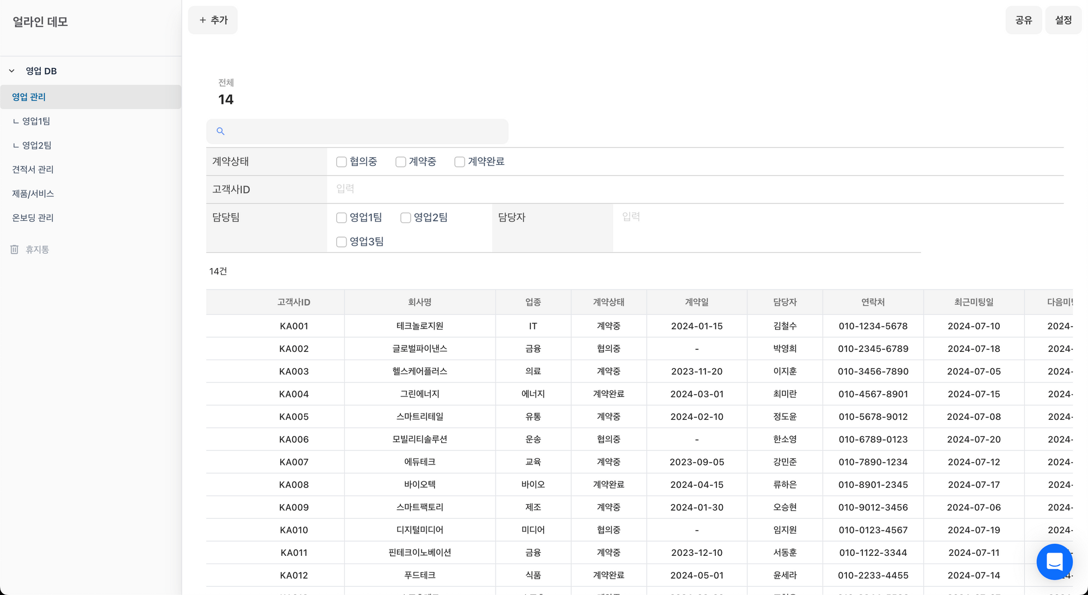Click the search magnifier icon
Viewport: 1088px width, 595px height.
tap(220, 131)
